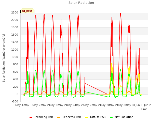The image size is (163, 122).
Task: Click the Diffuse PAR legend label
Action: coord(98,117)
